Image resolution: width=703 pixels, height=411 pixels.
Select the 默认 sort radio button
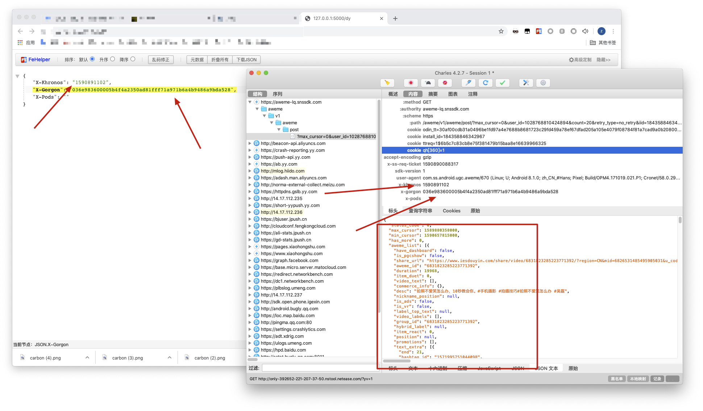[92, 59]
